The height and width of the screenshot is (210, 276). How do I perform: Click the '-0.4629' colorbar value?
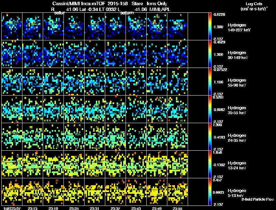[x=219, y=42]
